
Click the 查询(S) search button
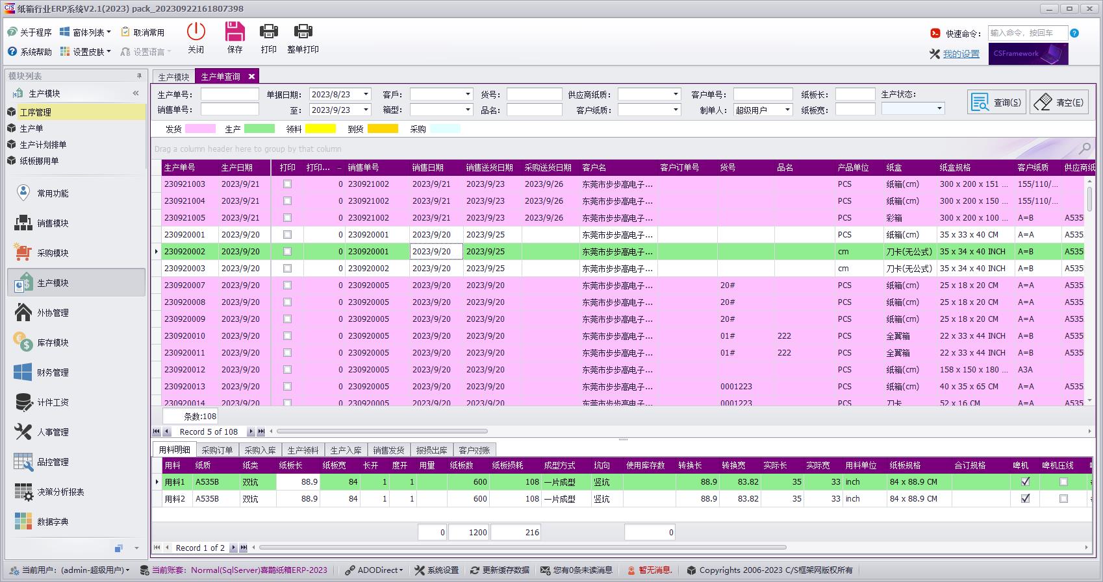996,103
